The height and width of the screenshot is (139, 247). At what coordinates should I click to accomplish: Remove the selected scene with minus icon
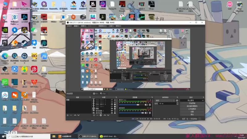pos(71,115)
